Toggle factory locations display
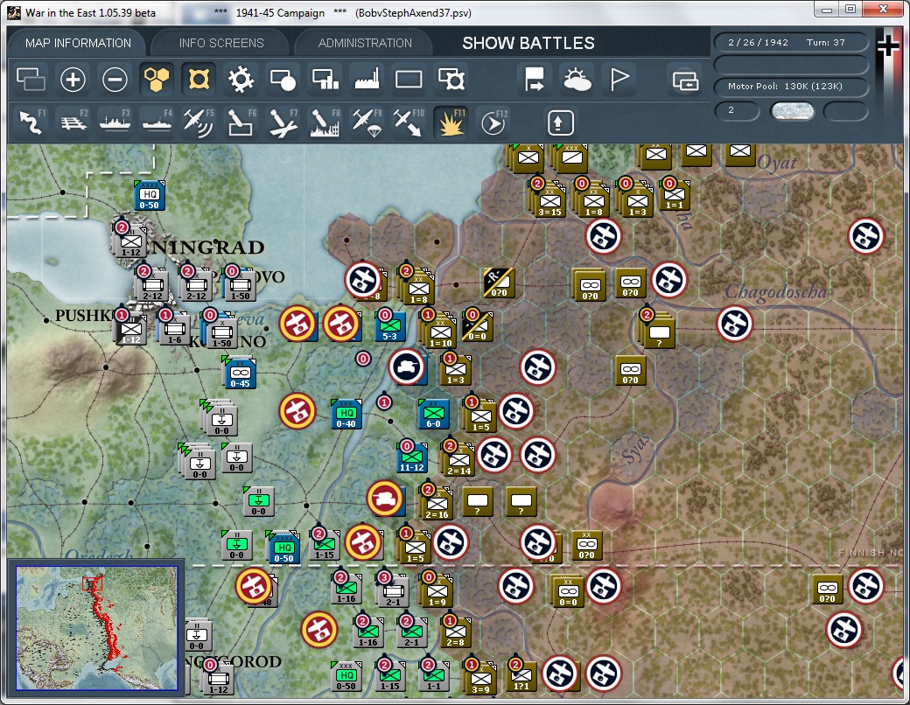 [x=367, y=80]
